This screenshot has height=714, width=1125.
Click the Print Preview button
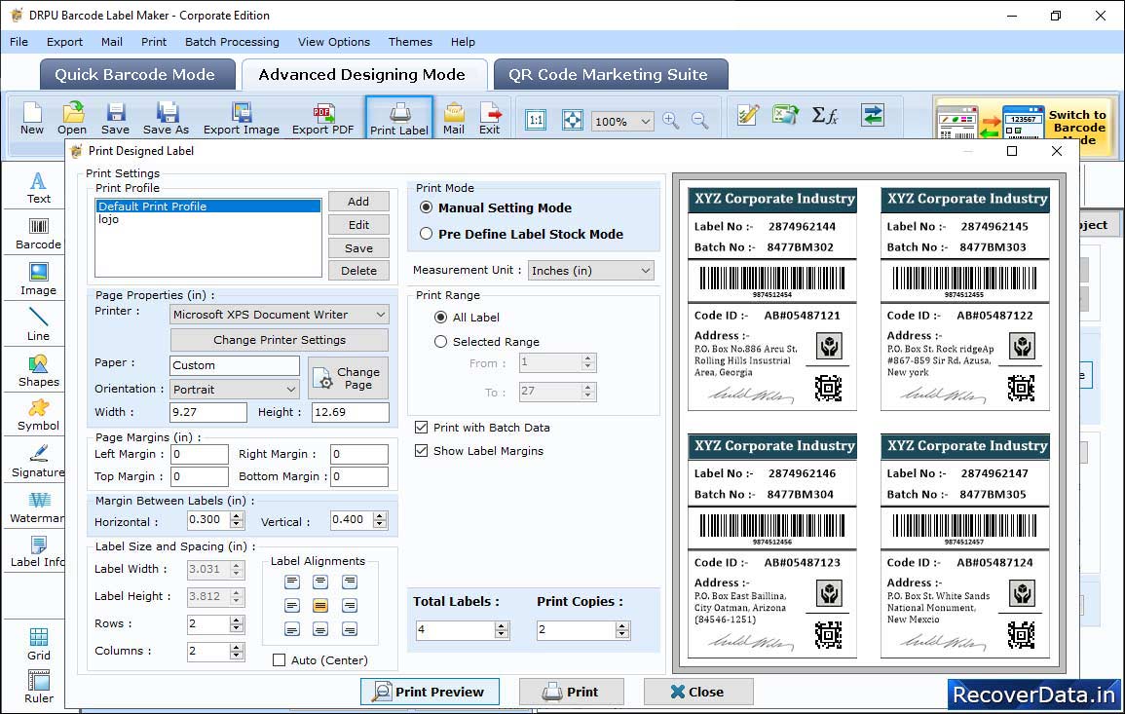[x=430, y=692]
